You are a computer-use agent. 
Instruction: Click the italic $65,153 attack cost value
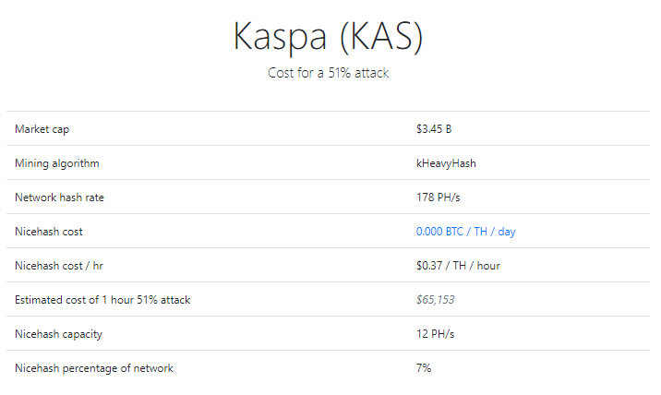pyautogui.click(x=436, y=300)
